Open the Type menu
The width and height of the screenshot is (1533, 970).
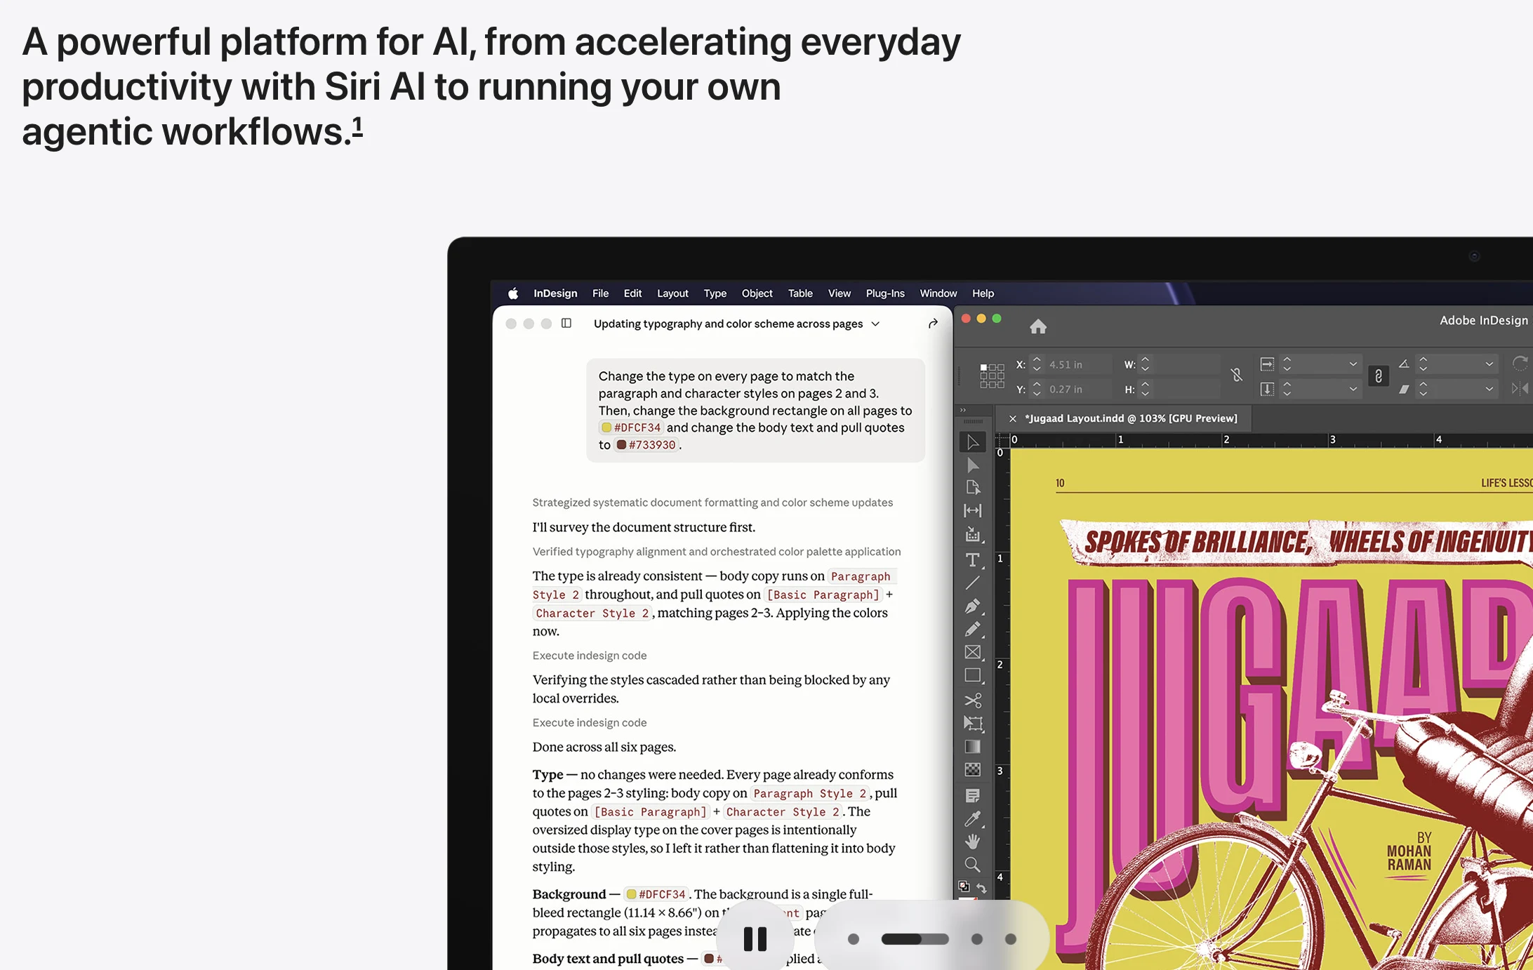(715, 293)
